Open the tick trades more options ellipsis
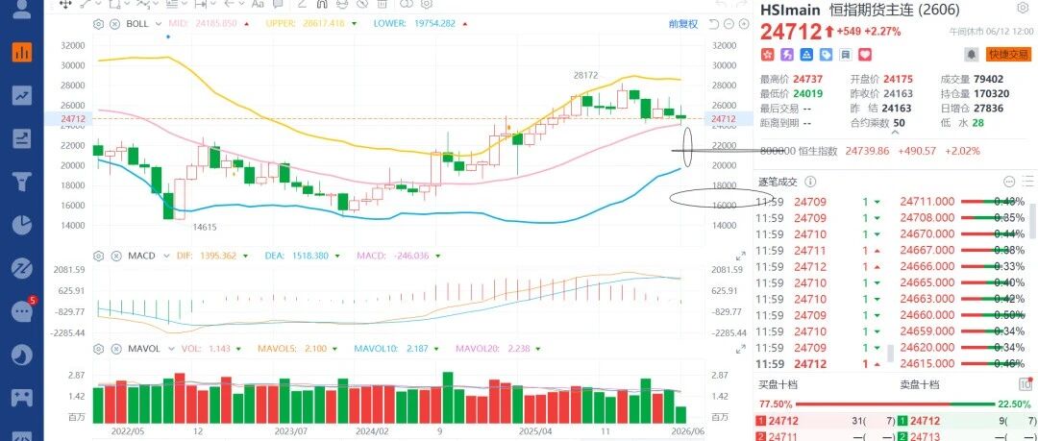 [1009, 182]
